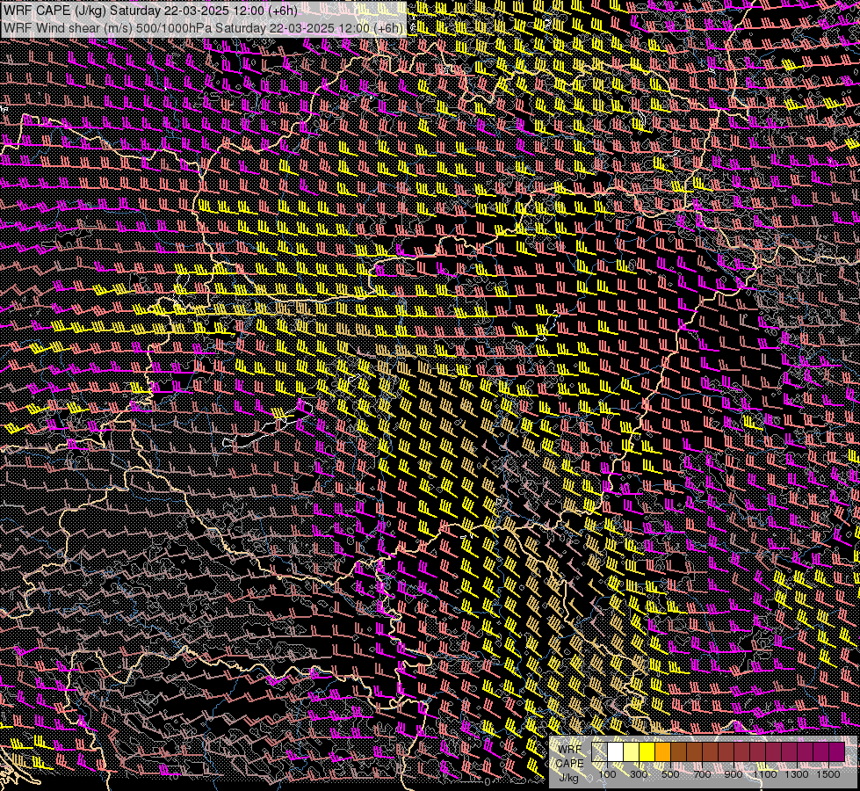Screen dimensions: 860x791
Task: Select the orange 500 J/kg legend swatch
Action: [662, 752]
